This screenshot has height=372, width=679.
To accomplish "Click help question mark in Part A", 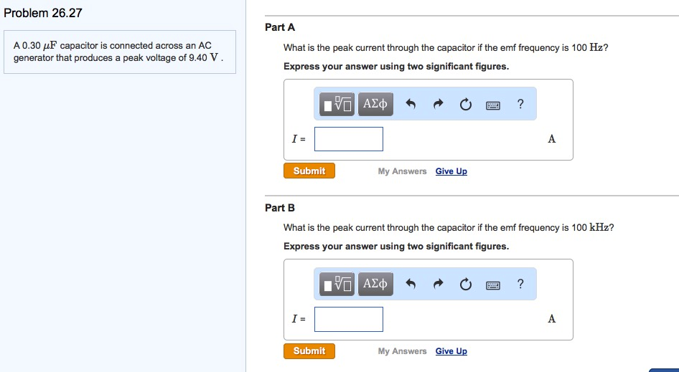I will [x=520, y=105].
